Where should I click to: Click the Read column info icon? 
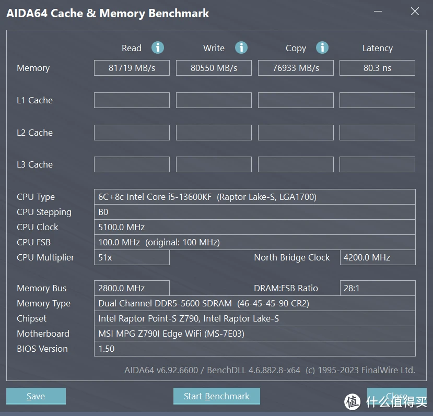pyautogui.click(x=158, y=48)
